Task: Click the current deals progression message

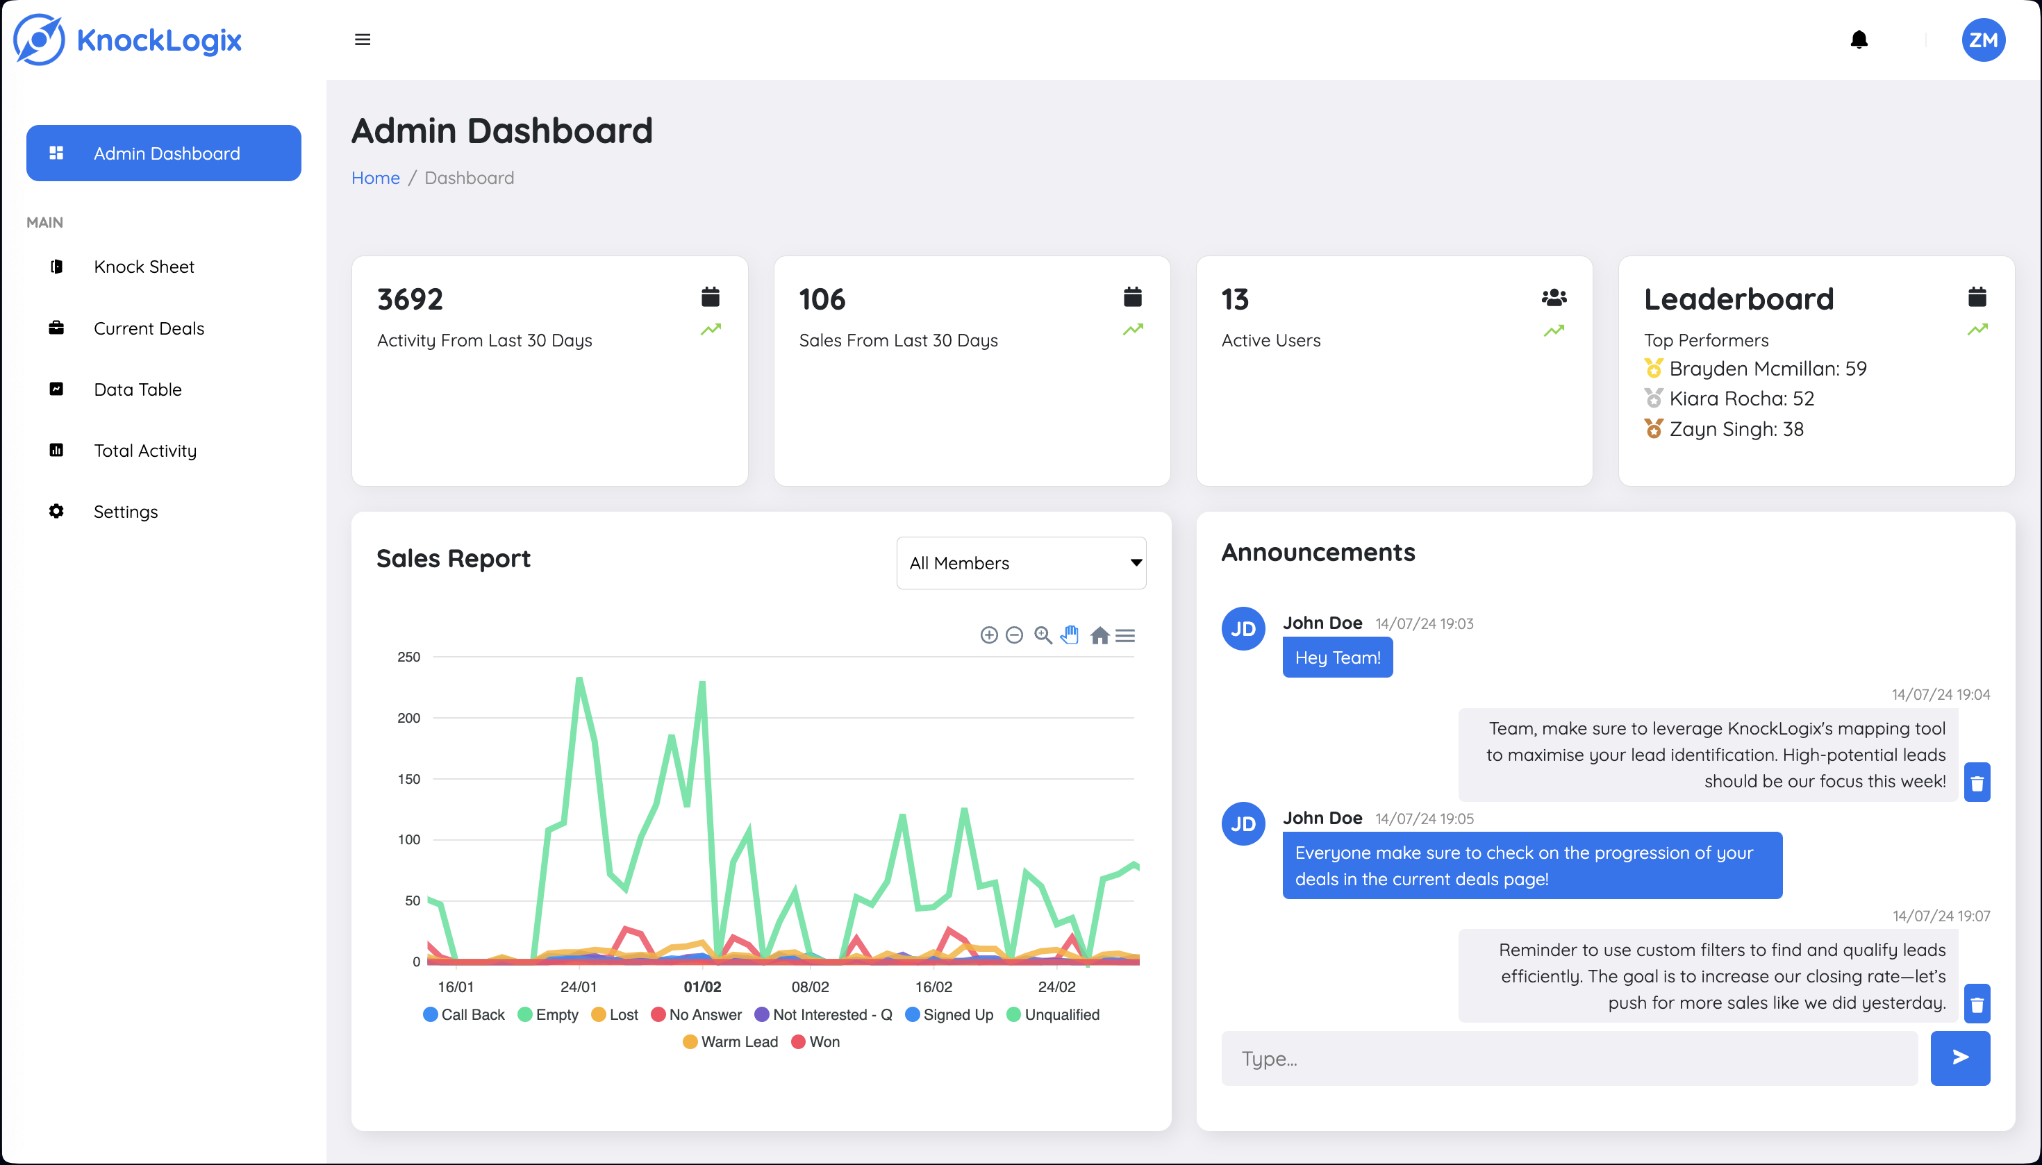Action: [x=1532, y=866]
